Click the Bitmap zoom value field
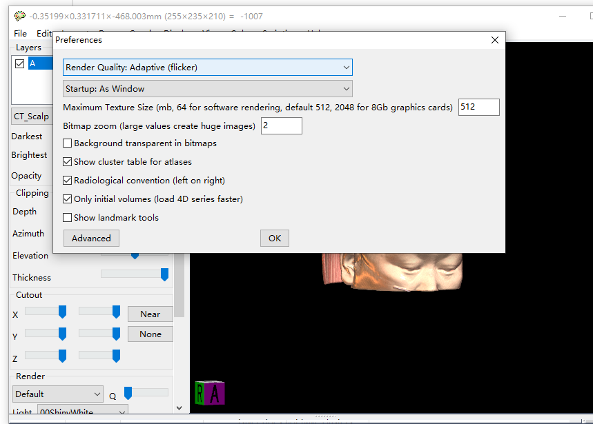The height and width of the screenshot is (424, 593). (x=281, y=126)
